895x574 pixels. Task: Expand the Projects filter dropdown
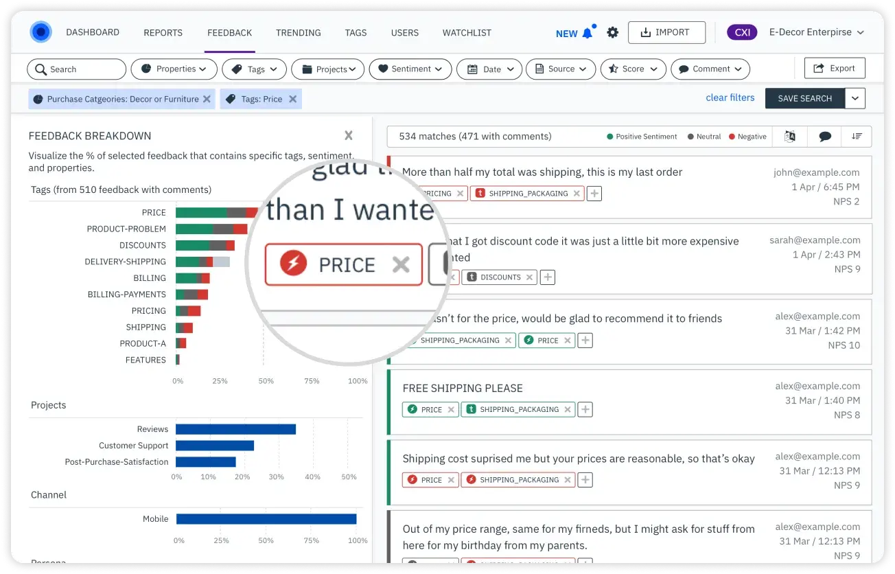click(x=328, y=69)
